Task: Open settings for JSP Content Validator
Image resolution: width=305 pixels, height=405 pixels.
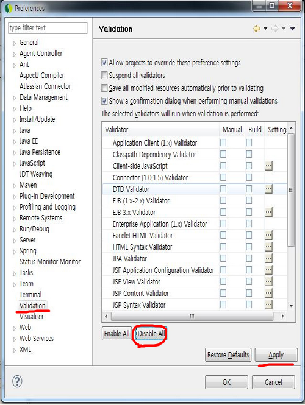Action: pyautogui.click(x=268, y=293)
